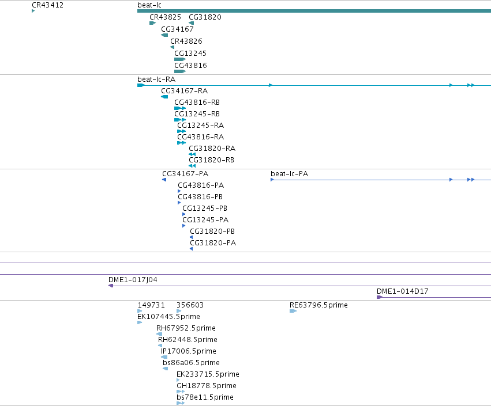Select the CG13245-RA transcript glyph
Viewport: 491px width, 406px height.
pos(181,131)
